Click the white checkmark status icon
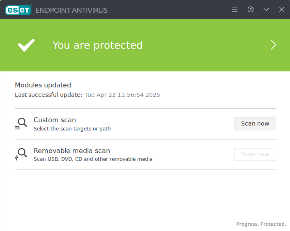Viewport: 290px width, 231px height. 26,45
